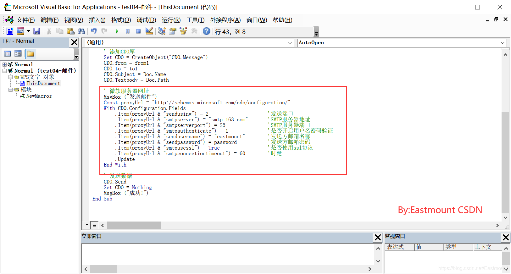Run the macro with the green play icon

coord(117,31)
